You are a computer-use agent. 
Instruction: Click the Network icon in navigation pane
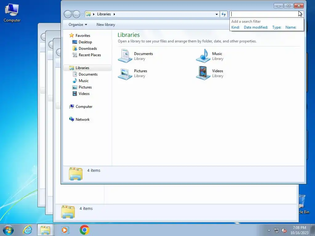click(71, 120)
